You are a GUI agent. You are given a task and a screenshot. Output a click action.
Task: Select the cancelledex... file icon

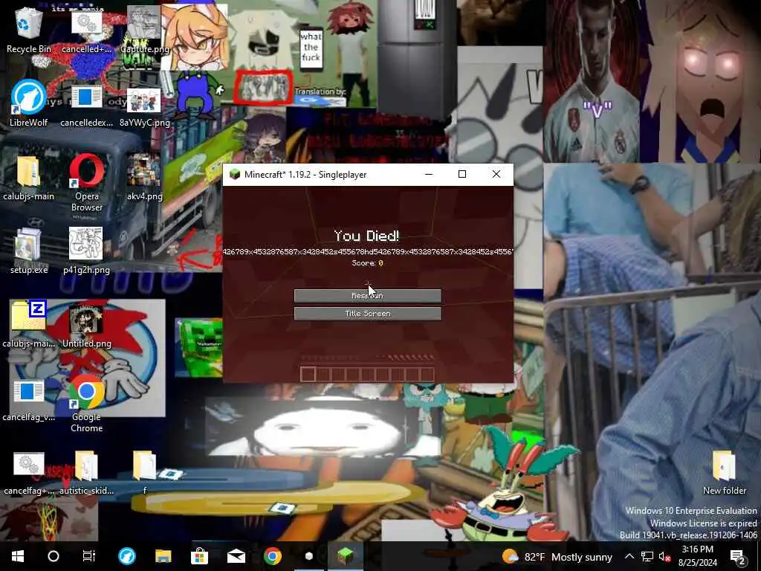coord(86,107)
